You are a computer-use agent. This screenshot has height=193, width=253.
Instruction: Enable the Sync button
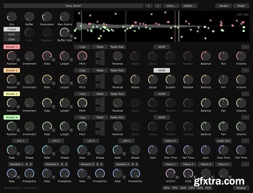tap(12, 34)
